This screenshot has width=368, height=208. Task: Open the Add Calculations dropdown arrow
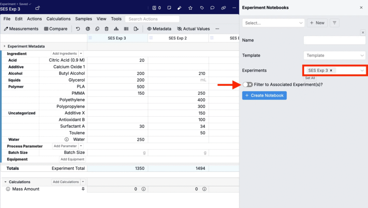pos(83,182)
